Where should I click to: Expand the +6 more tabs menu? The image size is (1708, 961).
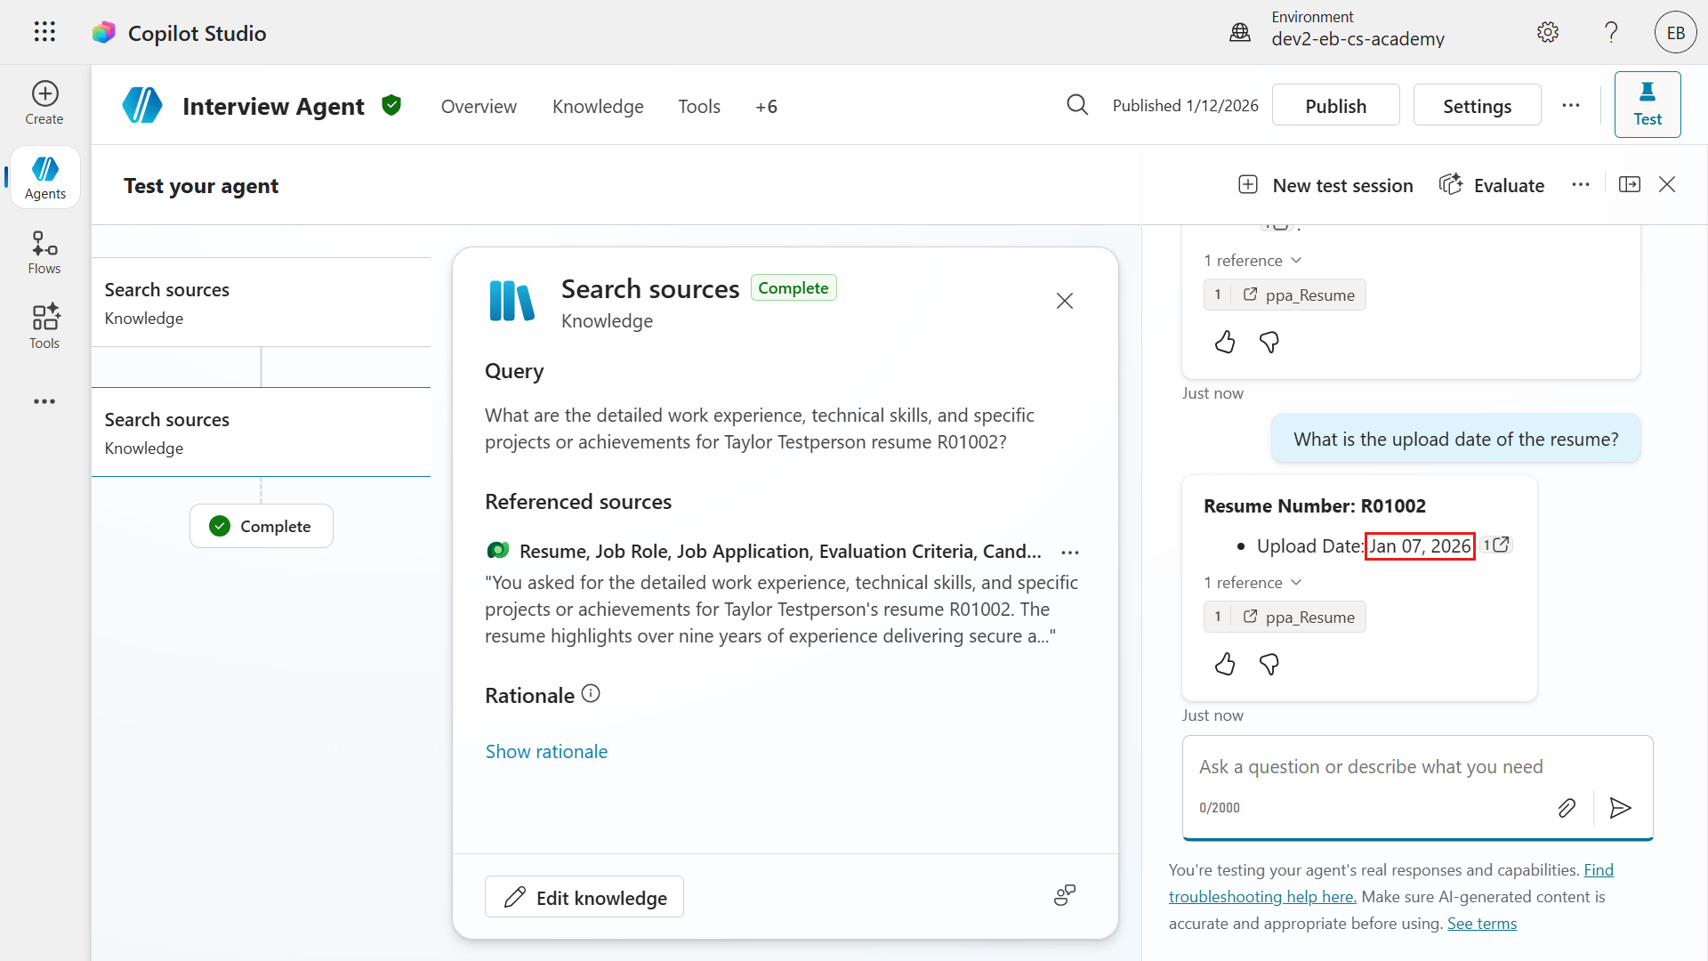tap(766, 107)
